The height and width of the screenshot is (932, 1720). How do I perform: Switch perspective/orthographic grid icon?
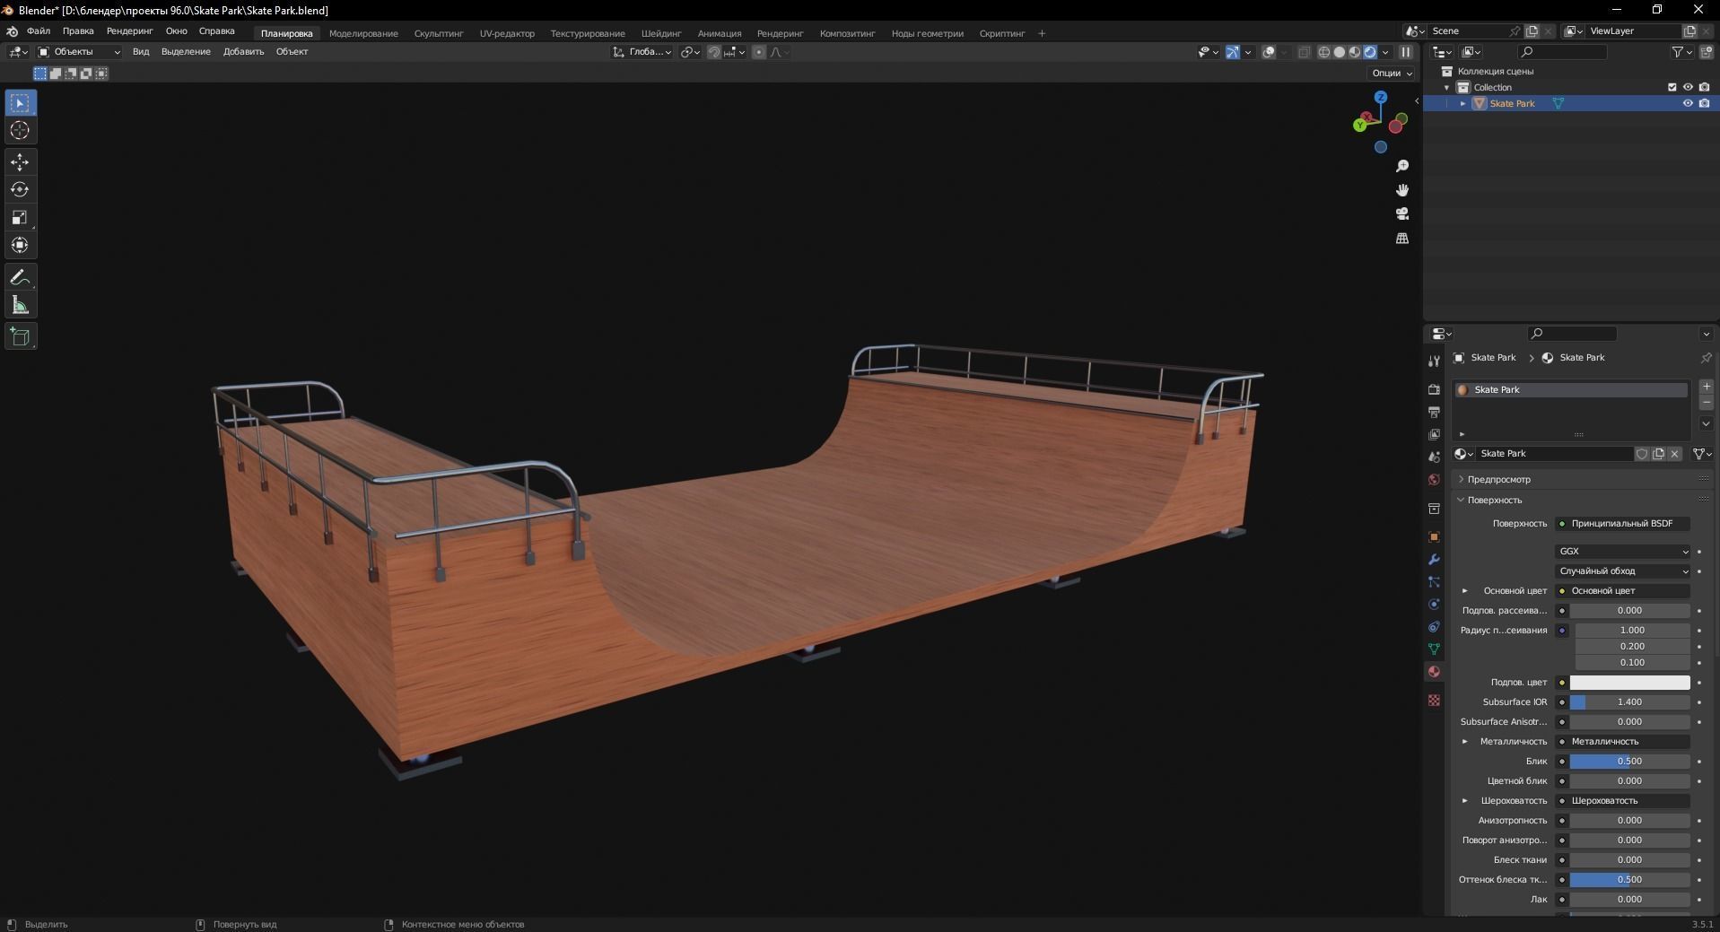coord(1402,239)
